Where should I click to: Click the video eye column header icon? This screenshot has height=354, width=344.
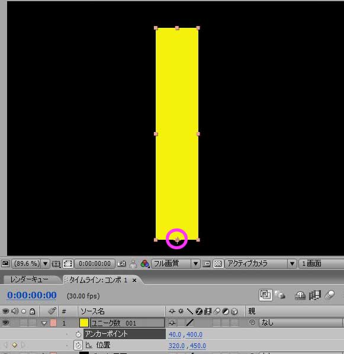(x=5, y=311)
